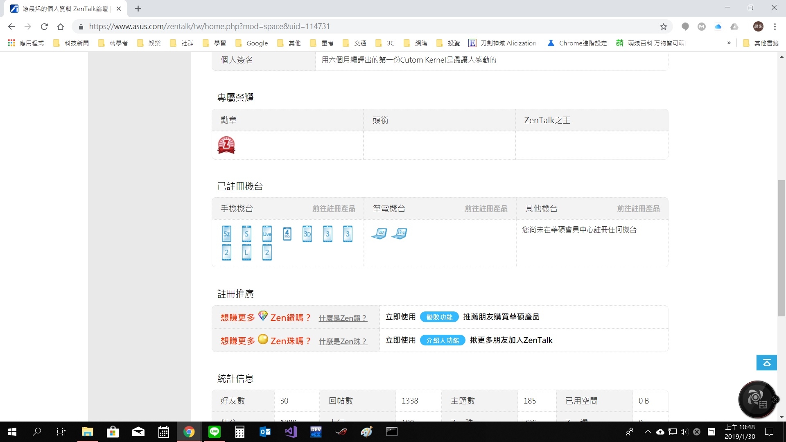786x442 pixels.
Task: Click the blue back-to-top button
Action: (766, 363)
